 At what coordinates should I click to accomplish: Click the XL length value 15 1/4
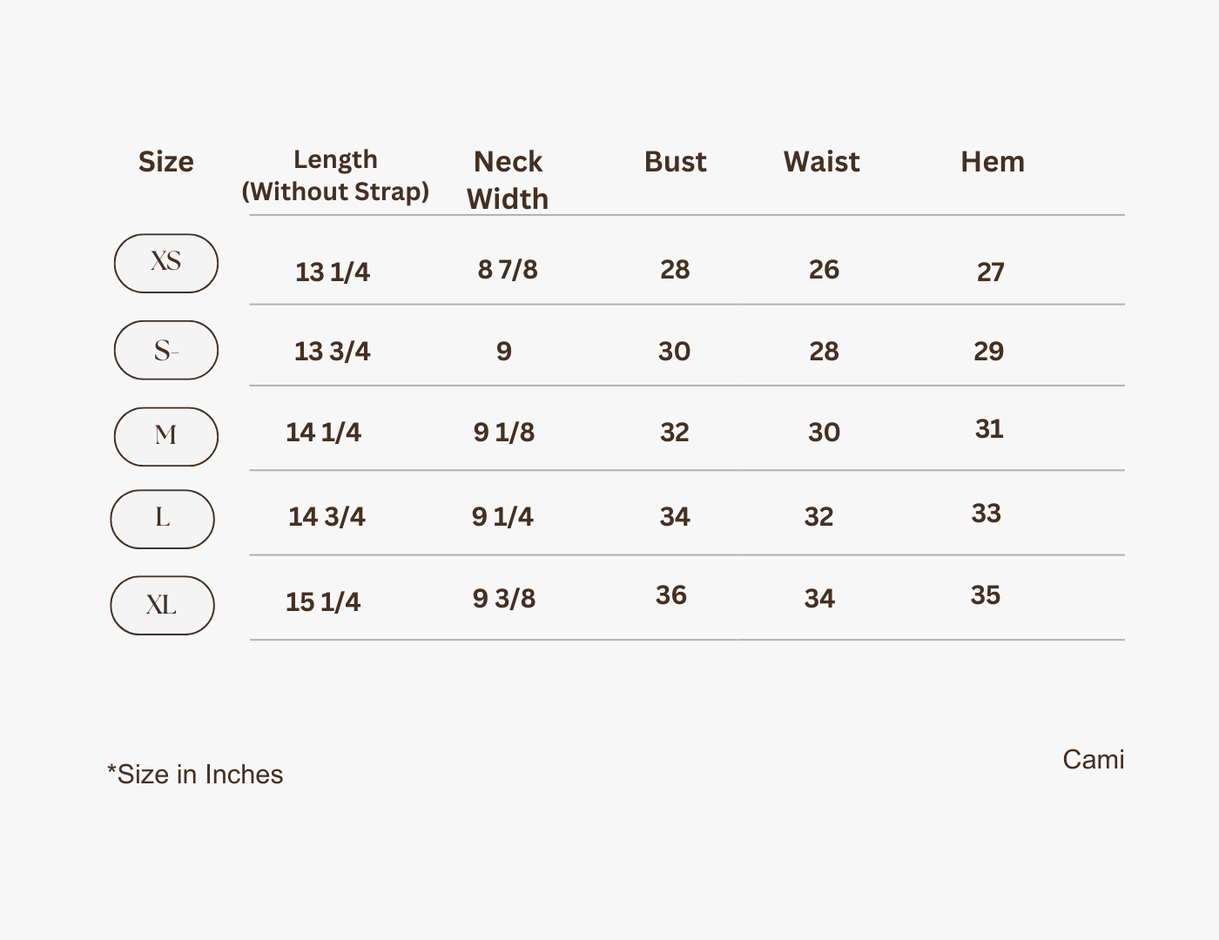click(323, 602)
